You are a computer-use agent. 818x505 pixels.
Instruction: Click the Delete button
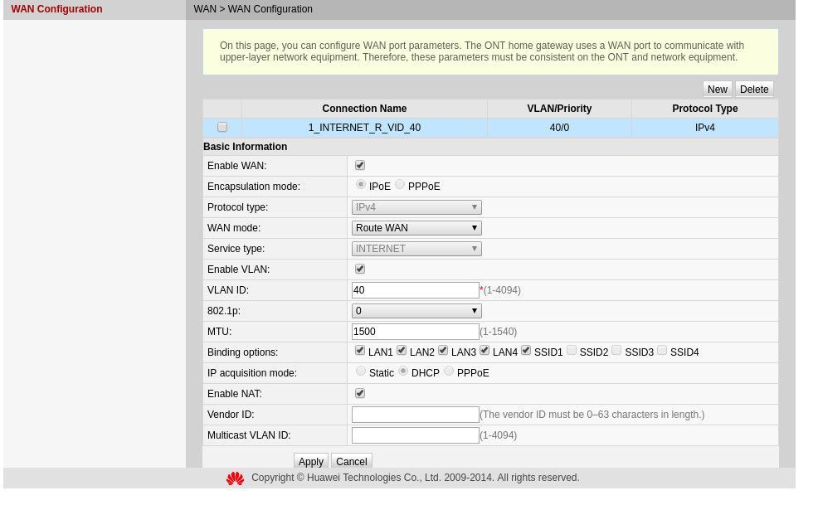pos(754,90)
